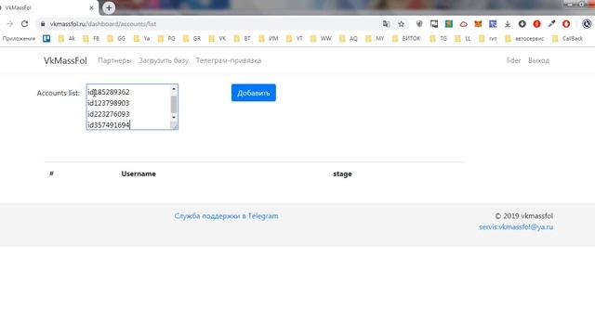Click the Username column header
Screen dimensions: 595x334
point(139,173)
